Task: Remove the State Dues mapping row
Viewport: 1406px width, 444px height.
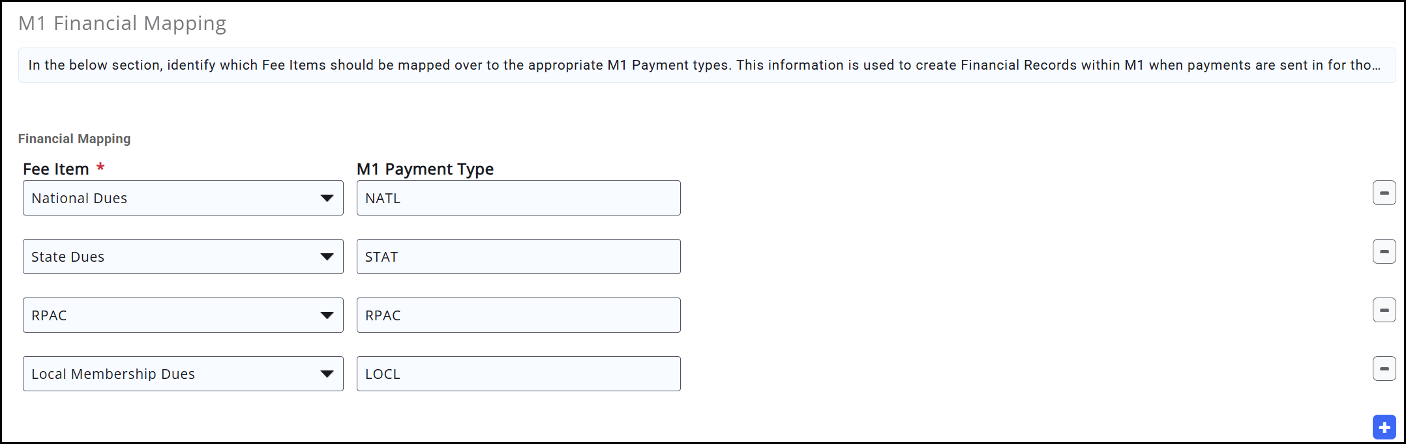Action: click(1384, 252)
